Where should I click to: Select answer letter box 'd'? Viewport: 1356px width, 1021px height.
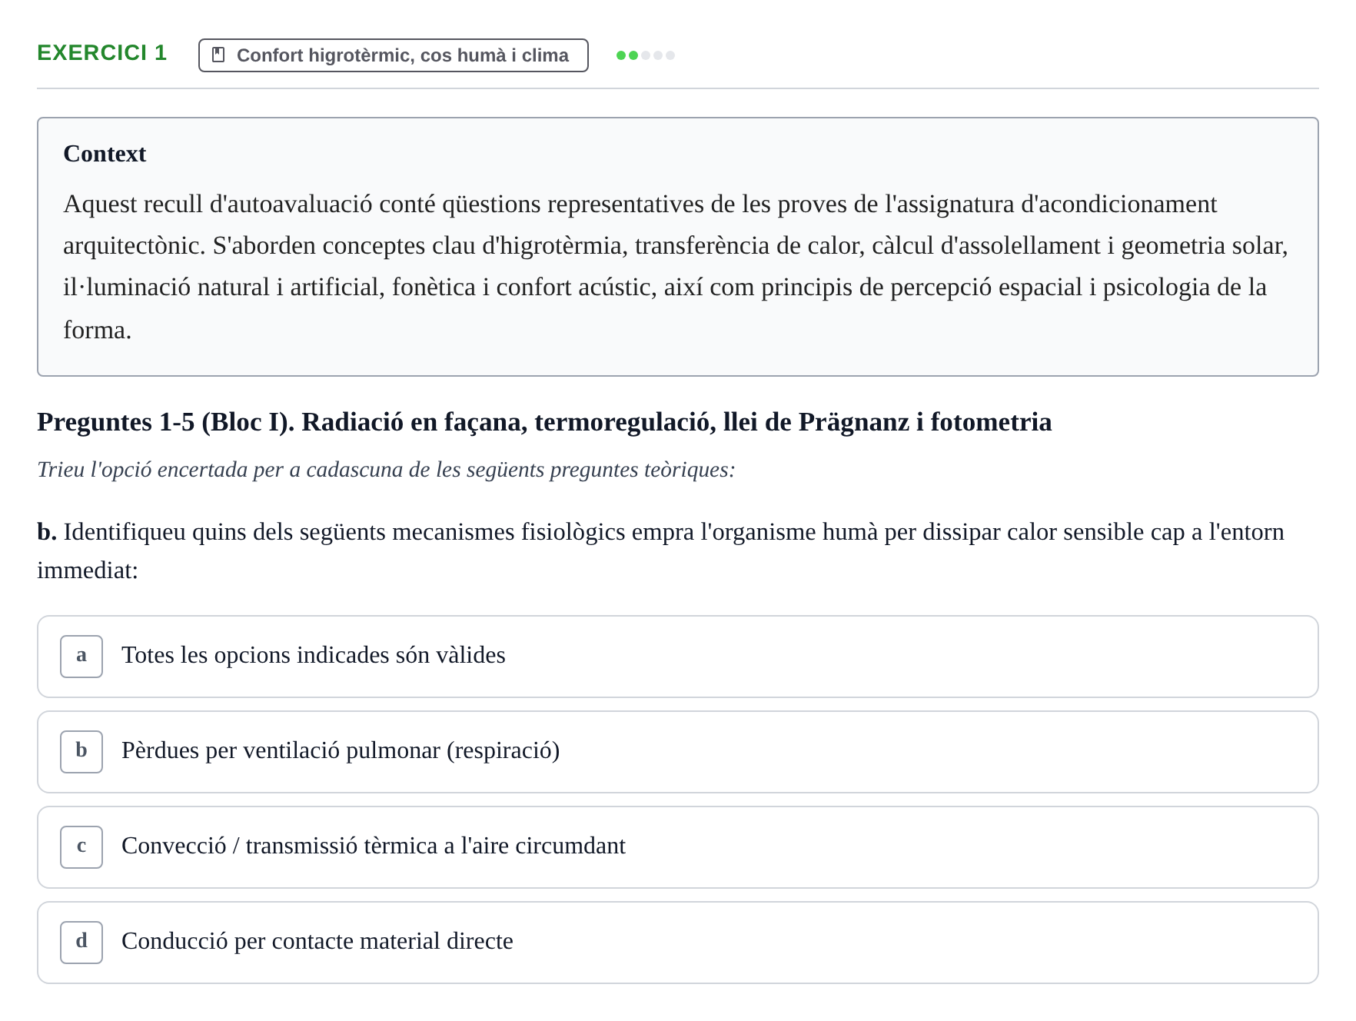point(81,943)
